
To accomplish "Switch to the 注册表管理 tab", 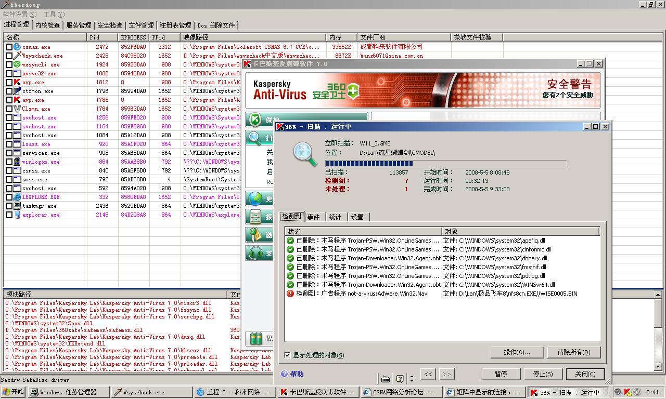I will (175, 25).
